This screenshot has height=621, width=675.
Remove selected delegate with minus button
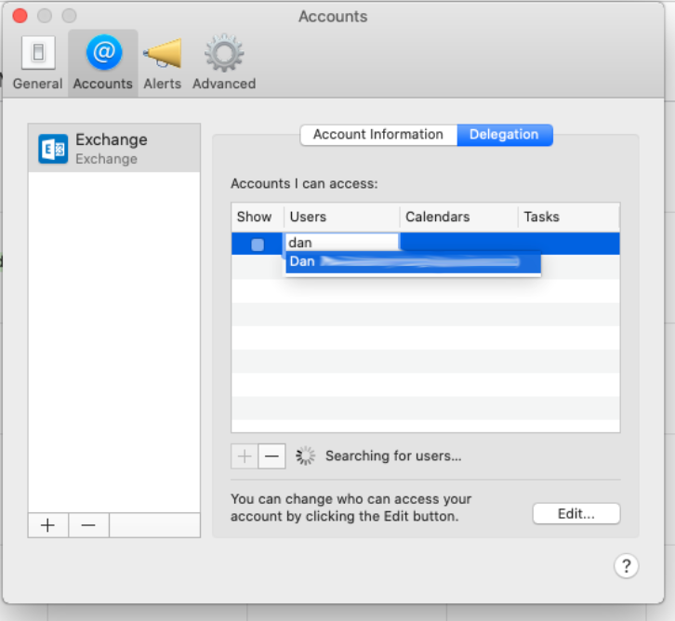coord(271,456)
